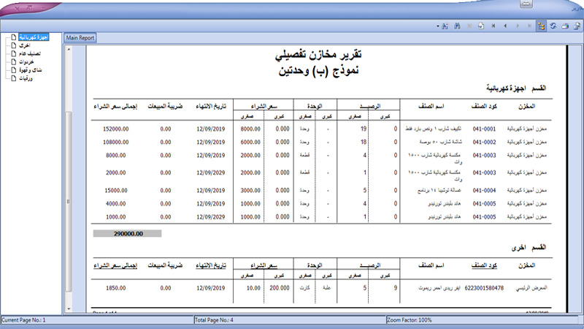
Task: Click the item code 041-0002
Action: (x=484, y=142)
